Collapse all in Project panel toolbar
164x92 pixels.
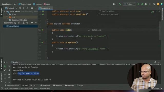[x=27, y=8]
